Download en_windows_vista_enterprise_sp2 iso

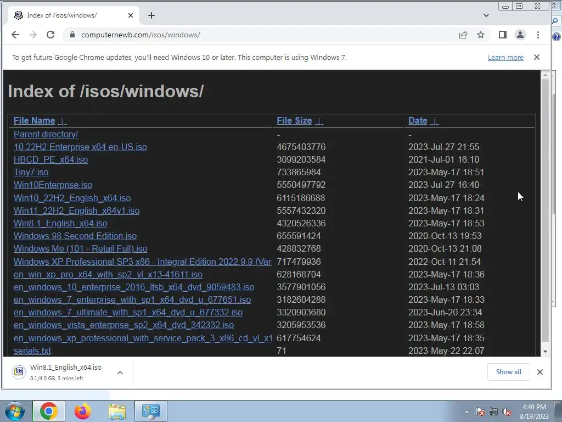(123, 325)
